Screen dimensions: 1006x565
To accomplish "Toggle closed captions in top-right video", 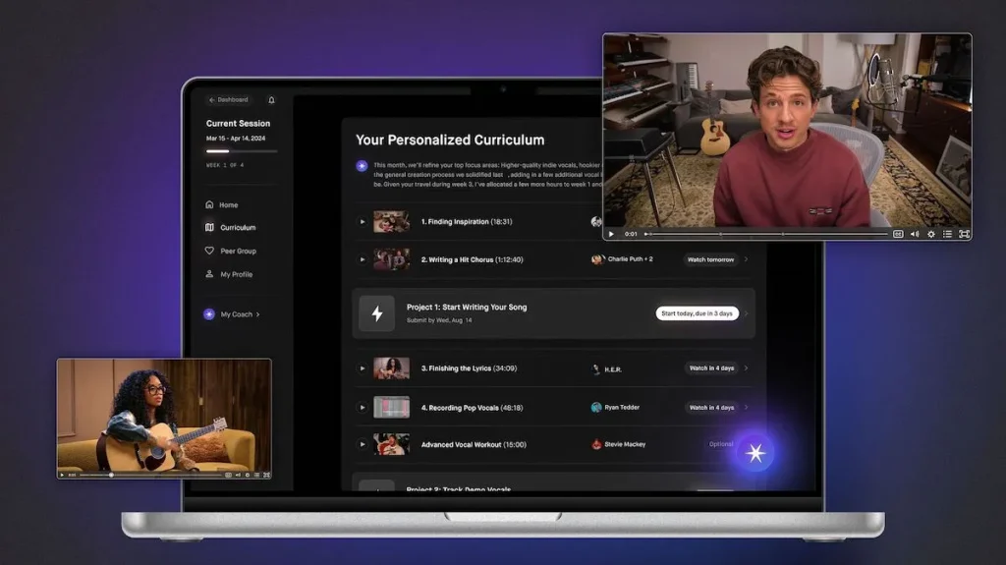I will (x=898, y=234).
